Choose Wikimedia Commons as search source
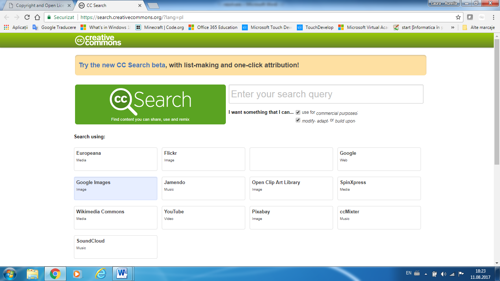Viewport: 500px width, 281px height. pyautogui.click(x=116, y=218)
